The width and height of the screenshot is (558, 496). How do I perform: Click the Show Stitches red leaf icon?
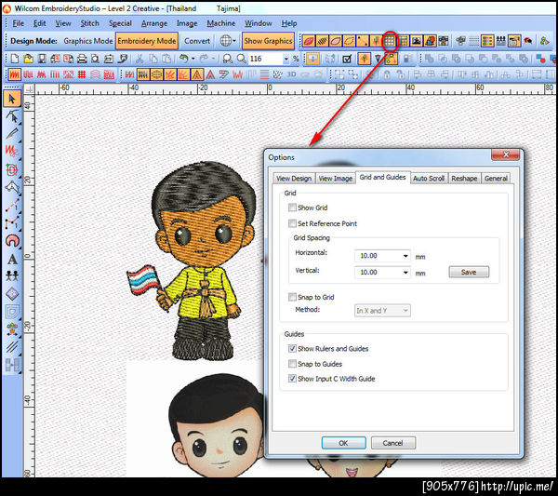tap(309, 41)
